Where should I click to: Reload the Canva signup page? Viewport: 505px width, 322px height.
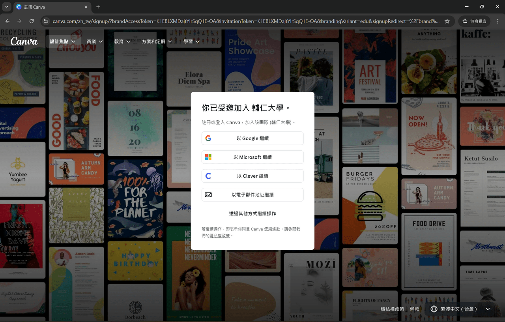tap(32, 21)
